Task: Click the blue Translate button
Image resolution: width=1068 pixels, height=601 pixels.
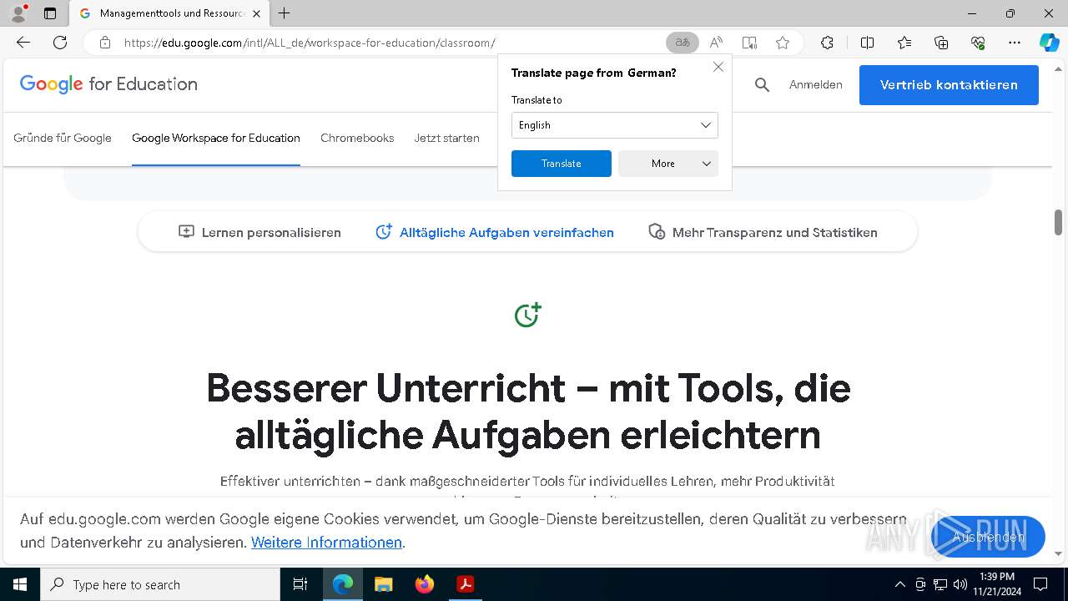Action: (x=561, y=164)
